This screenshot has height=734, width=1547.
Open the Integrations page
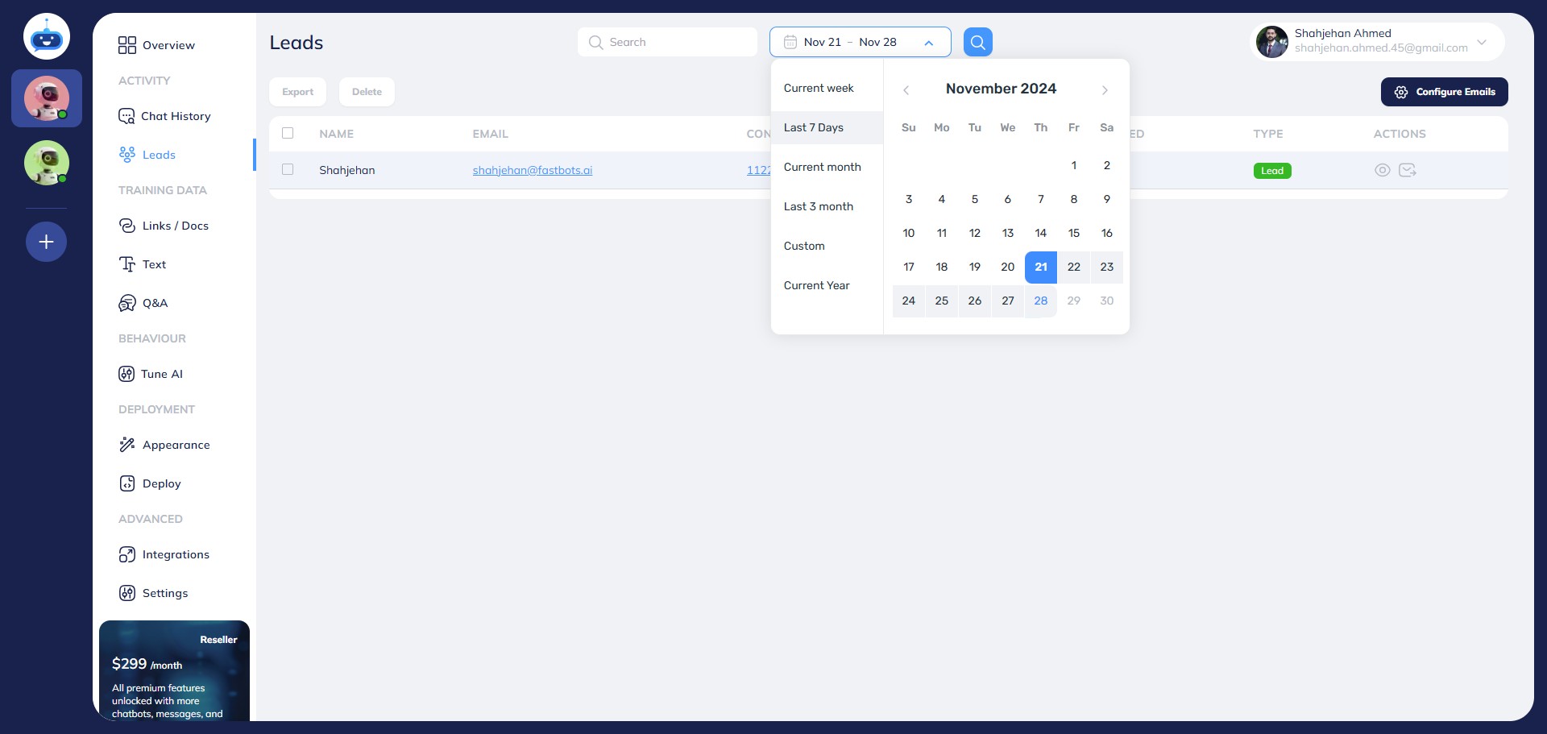[175, 554]
